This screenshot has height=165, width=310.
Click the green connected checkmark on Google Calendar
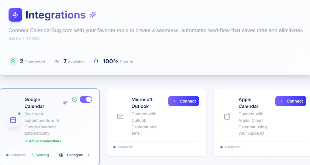point(75,99)
